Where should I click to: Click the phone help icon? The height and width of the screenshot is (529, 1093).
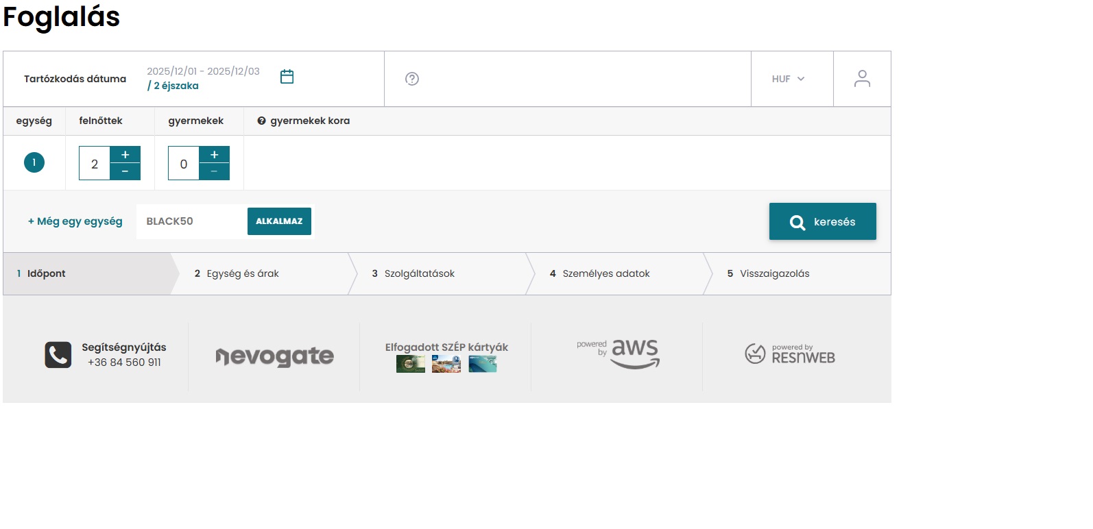point(58,355)
